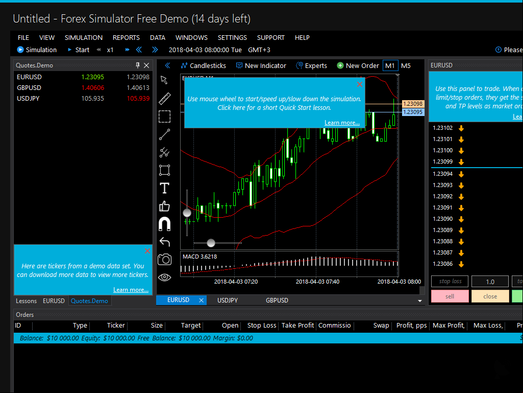The height and width of the screenshot is (393, 523).
Task: Pick the ruler measurement tool
Action: point(164,98)
